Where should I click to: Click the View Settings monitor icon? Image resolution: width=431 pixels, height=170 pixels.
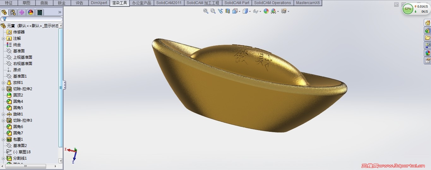click(284, 11)
